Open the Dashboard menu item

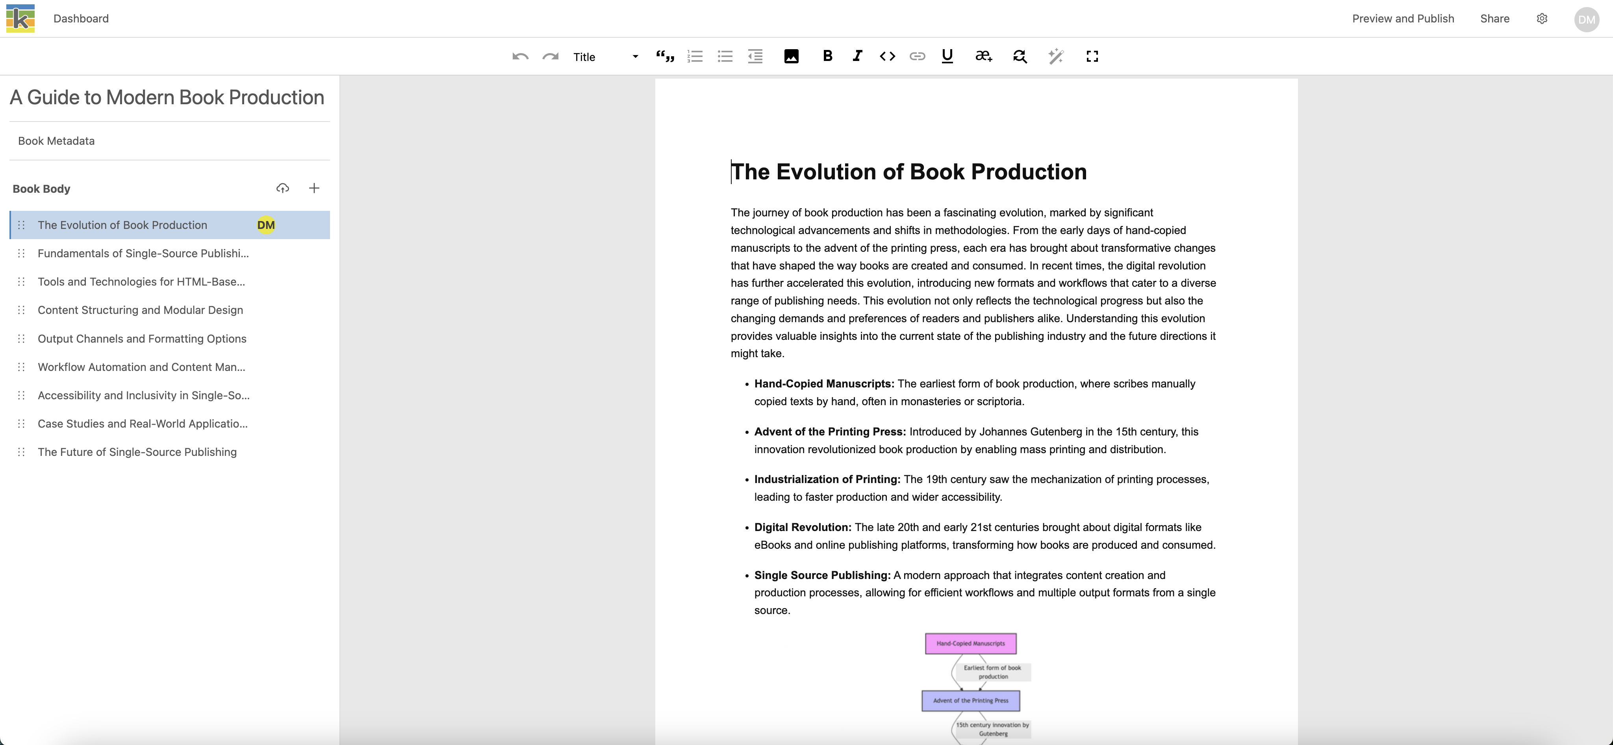tap(81, 18)
